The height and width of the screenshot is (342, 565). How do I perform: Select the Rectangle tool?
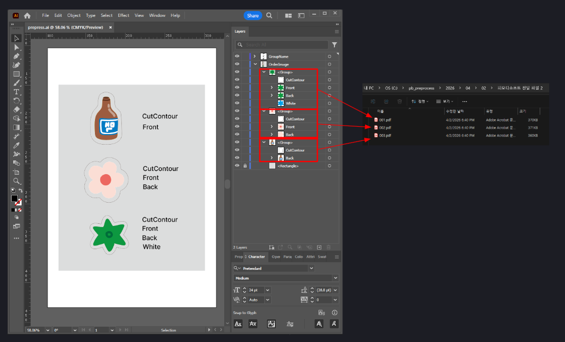[x=16, y=74]
